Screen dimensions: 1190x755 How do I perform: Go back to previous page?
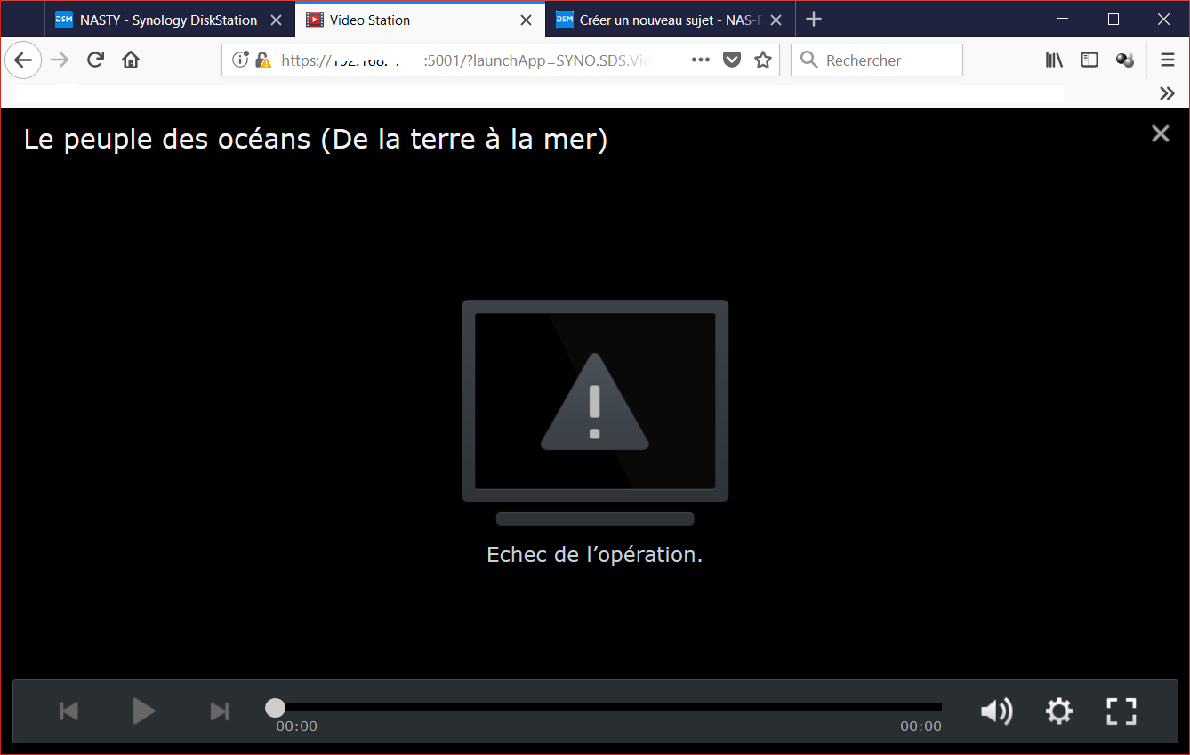(x=23, y=60)
